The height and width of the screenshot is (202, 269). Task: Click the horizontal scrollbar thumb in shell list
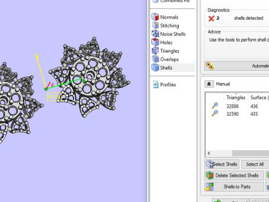(x=251, y=153)
